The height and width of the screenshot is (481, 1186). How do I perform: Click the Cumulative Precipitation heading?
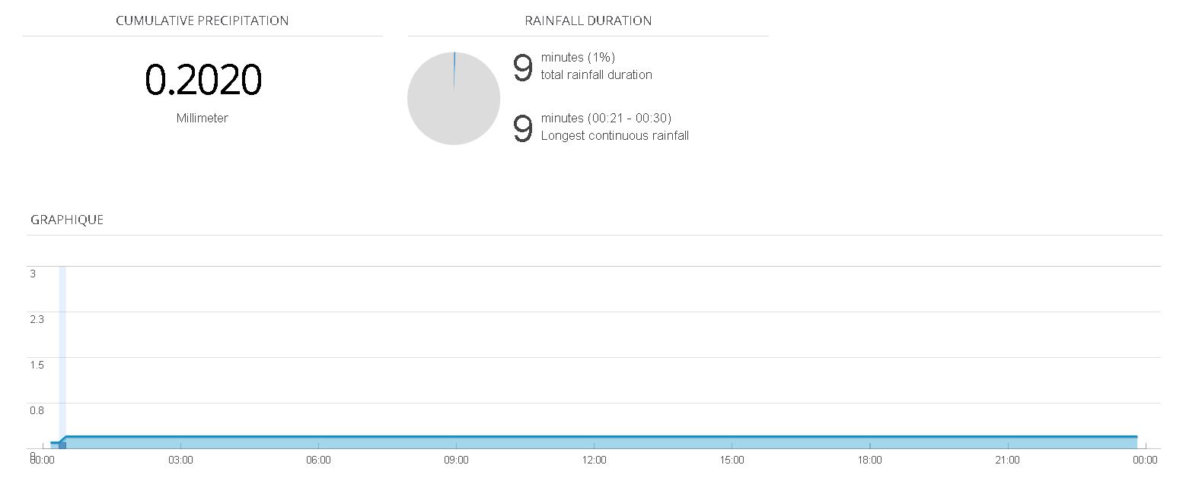coord(202,21)
